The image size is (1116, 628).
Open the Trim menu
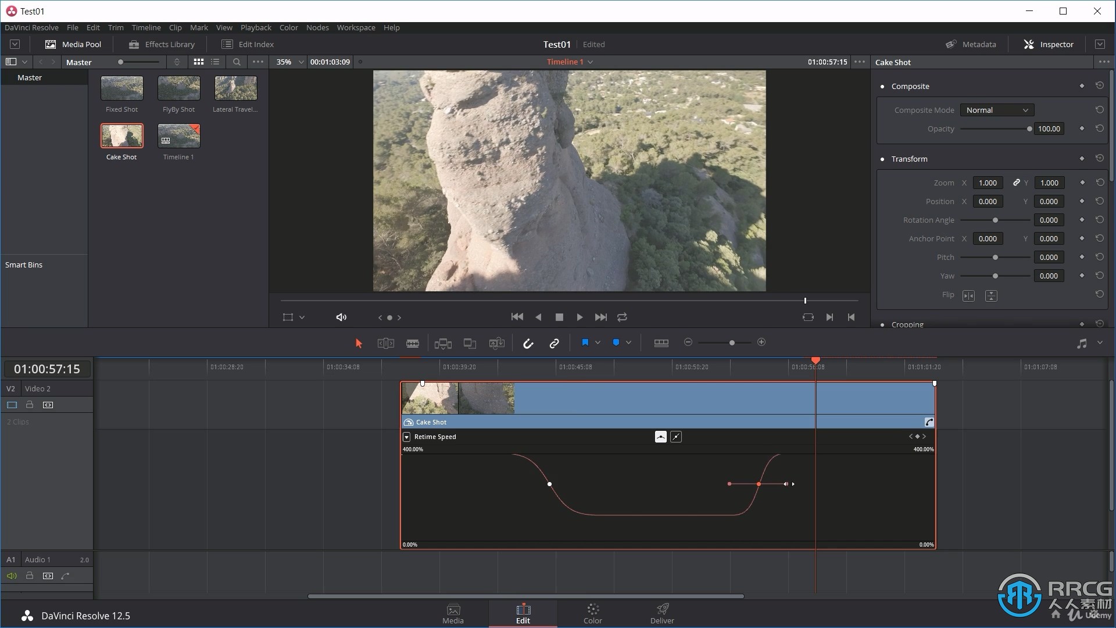coord(116,27)
